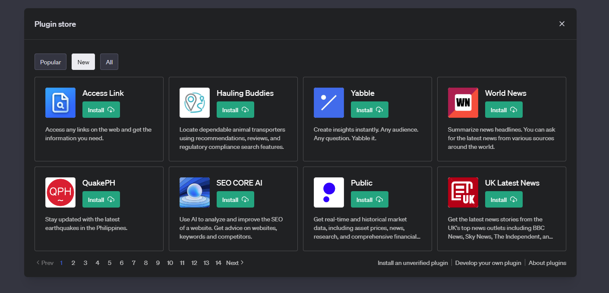Click the SEO CORE AI sphere logo
The image size is (609, 293).
tap(195, 192)
